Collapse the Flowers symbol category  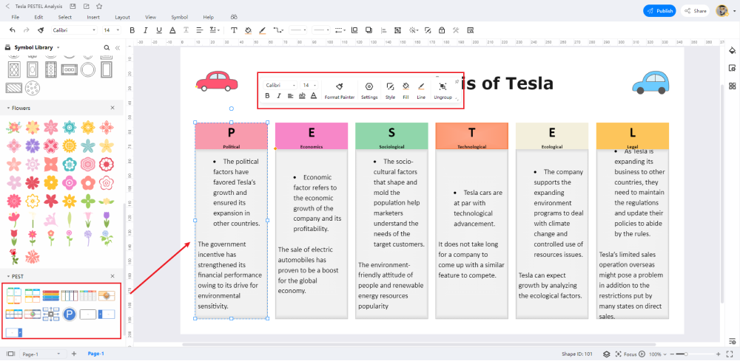click(8, 109)
